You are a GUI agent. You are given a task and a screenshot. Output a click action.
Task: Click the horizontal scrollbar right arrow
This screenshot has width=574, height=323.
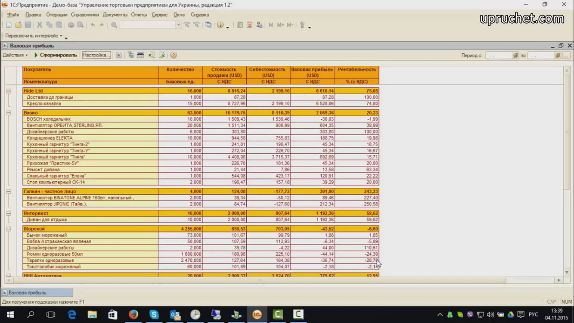tap(559, 280)
